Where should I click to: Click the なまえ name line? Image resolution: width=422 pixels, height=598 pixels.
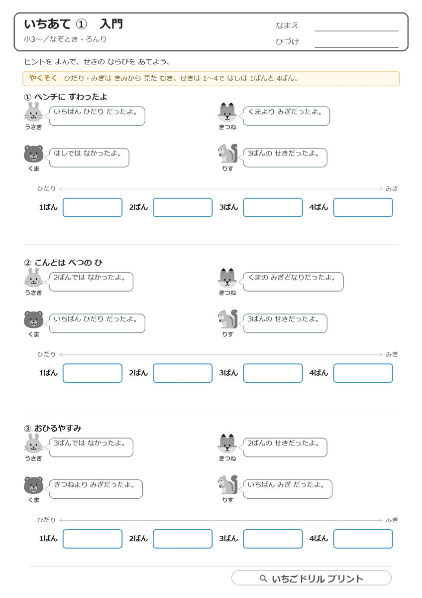click(356, 31)
